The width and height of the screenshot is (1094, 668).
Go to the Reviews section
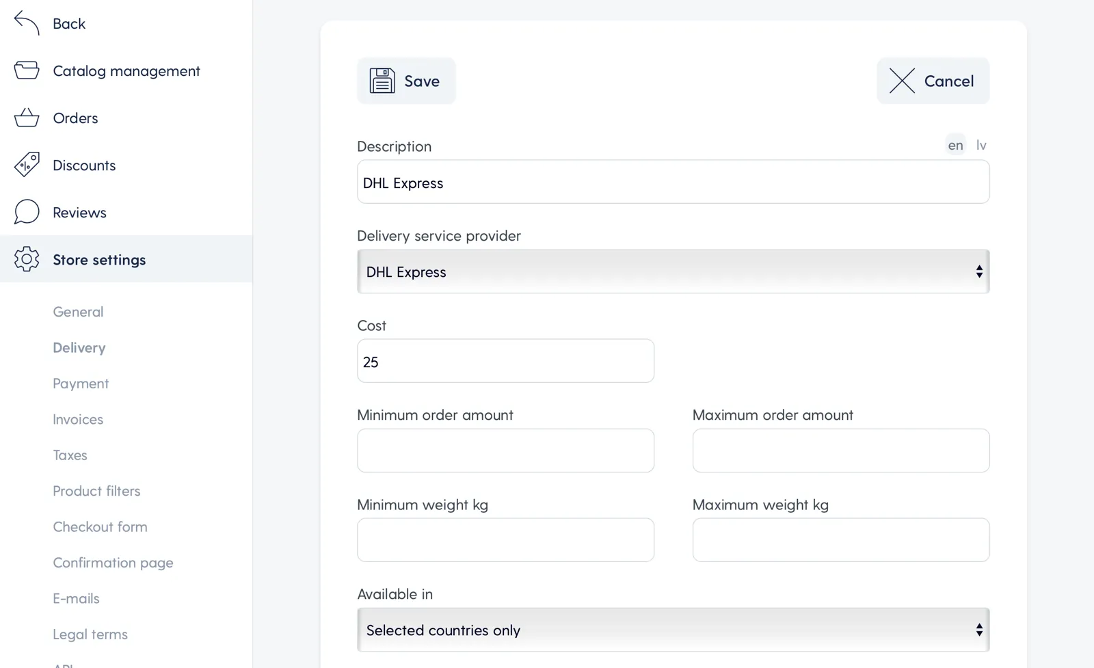click(79, 212)
